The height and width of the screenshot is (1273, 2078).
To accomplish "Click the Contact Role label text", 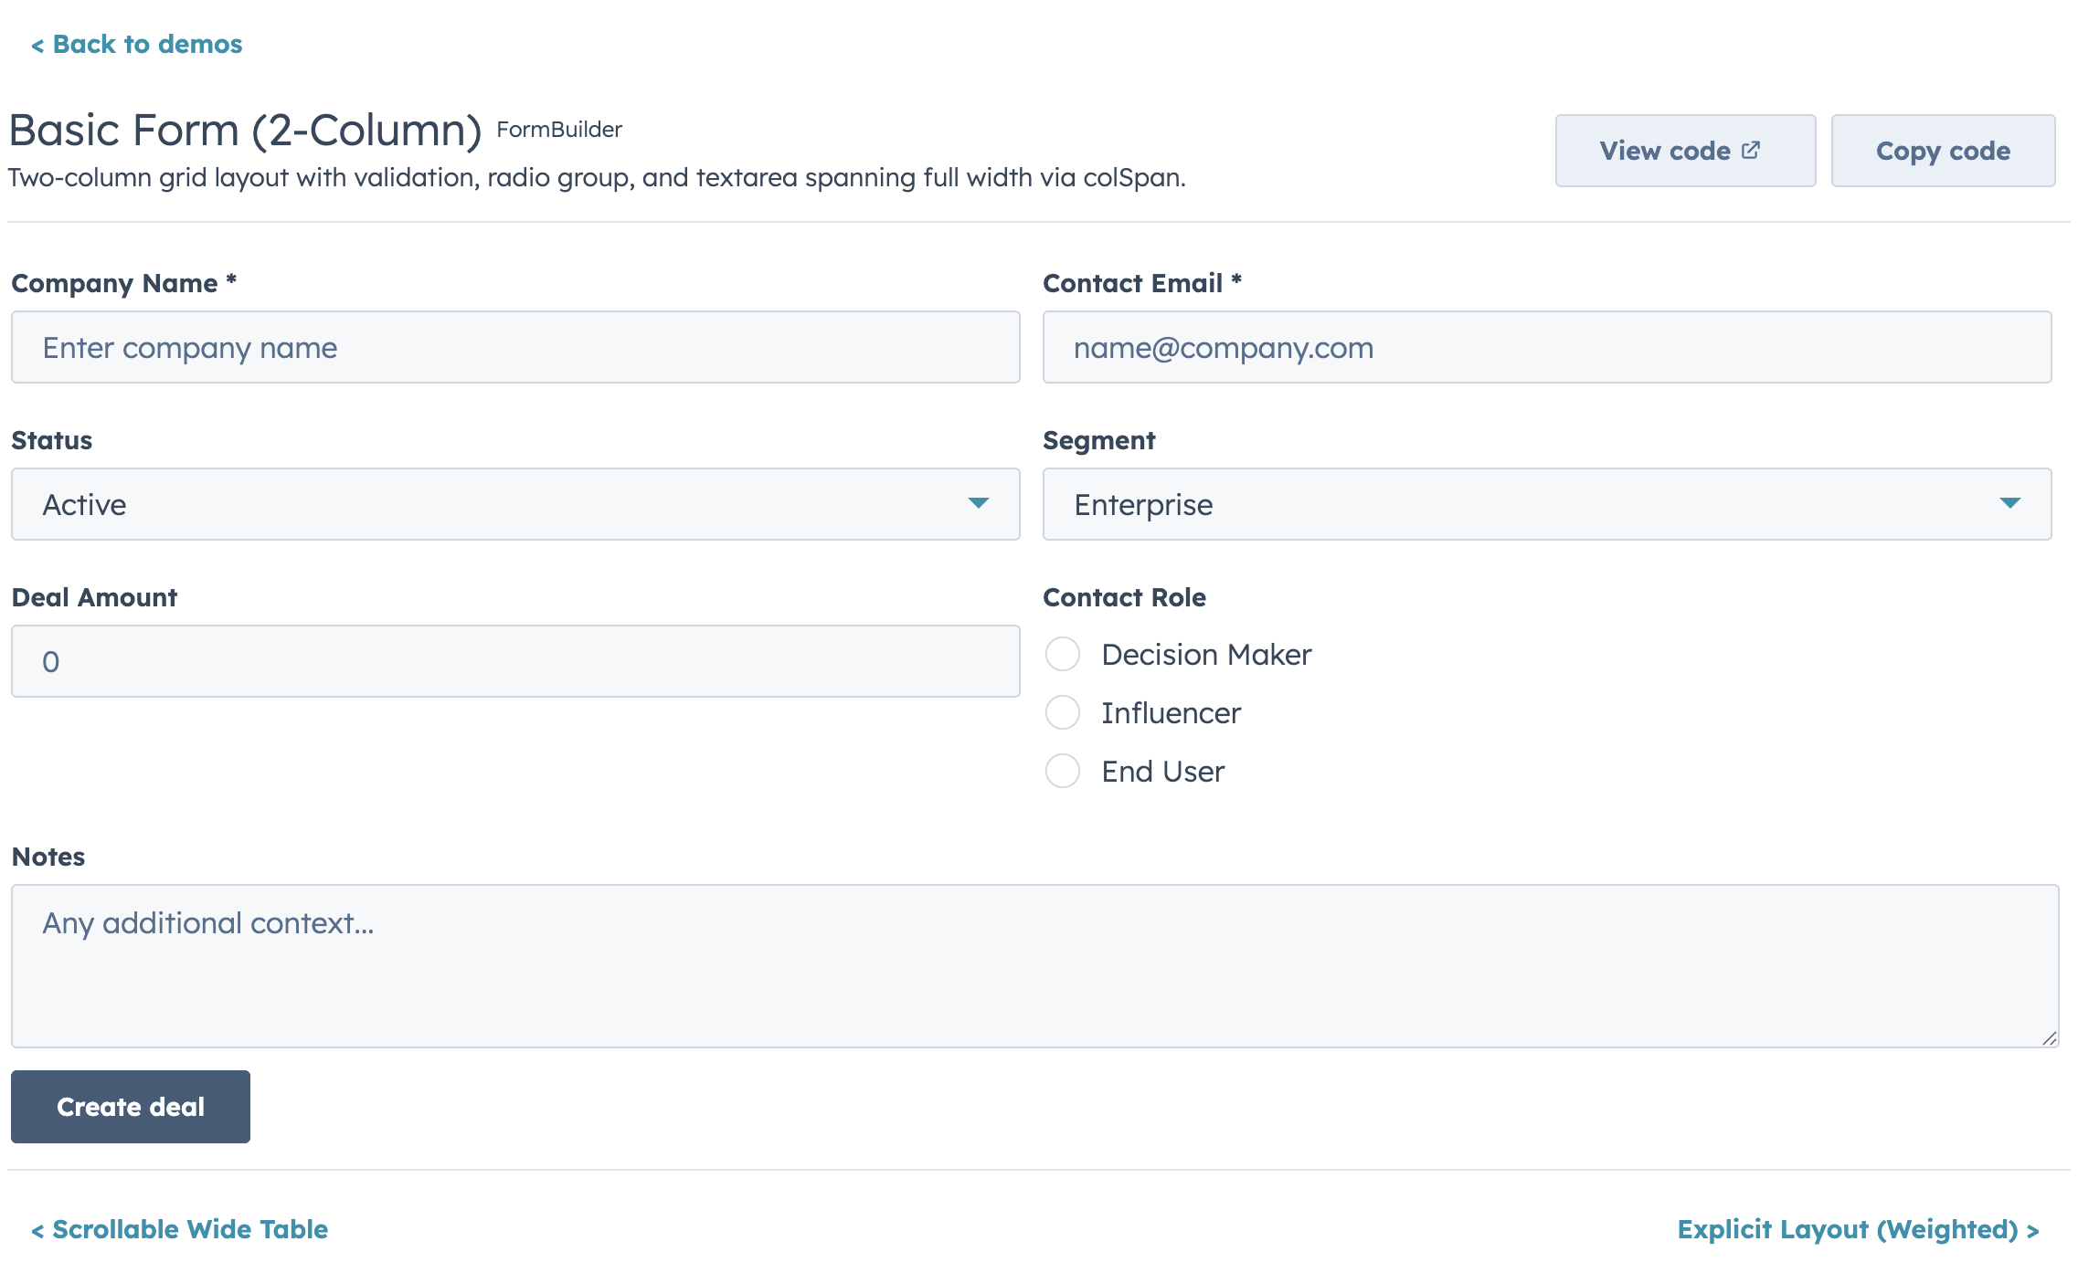I will pyautogui.click(x=1124, y=597).
